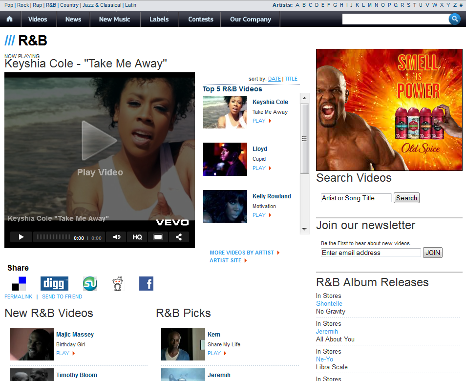Click SEND TO FRIEND link
The image size is (466, 381).
tap(62, 296)
